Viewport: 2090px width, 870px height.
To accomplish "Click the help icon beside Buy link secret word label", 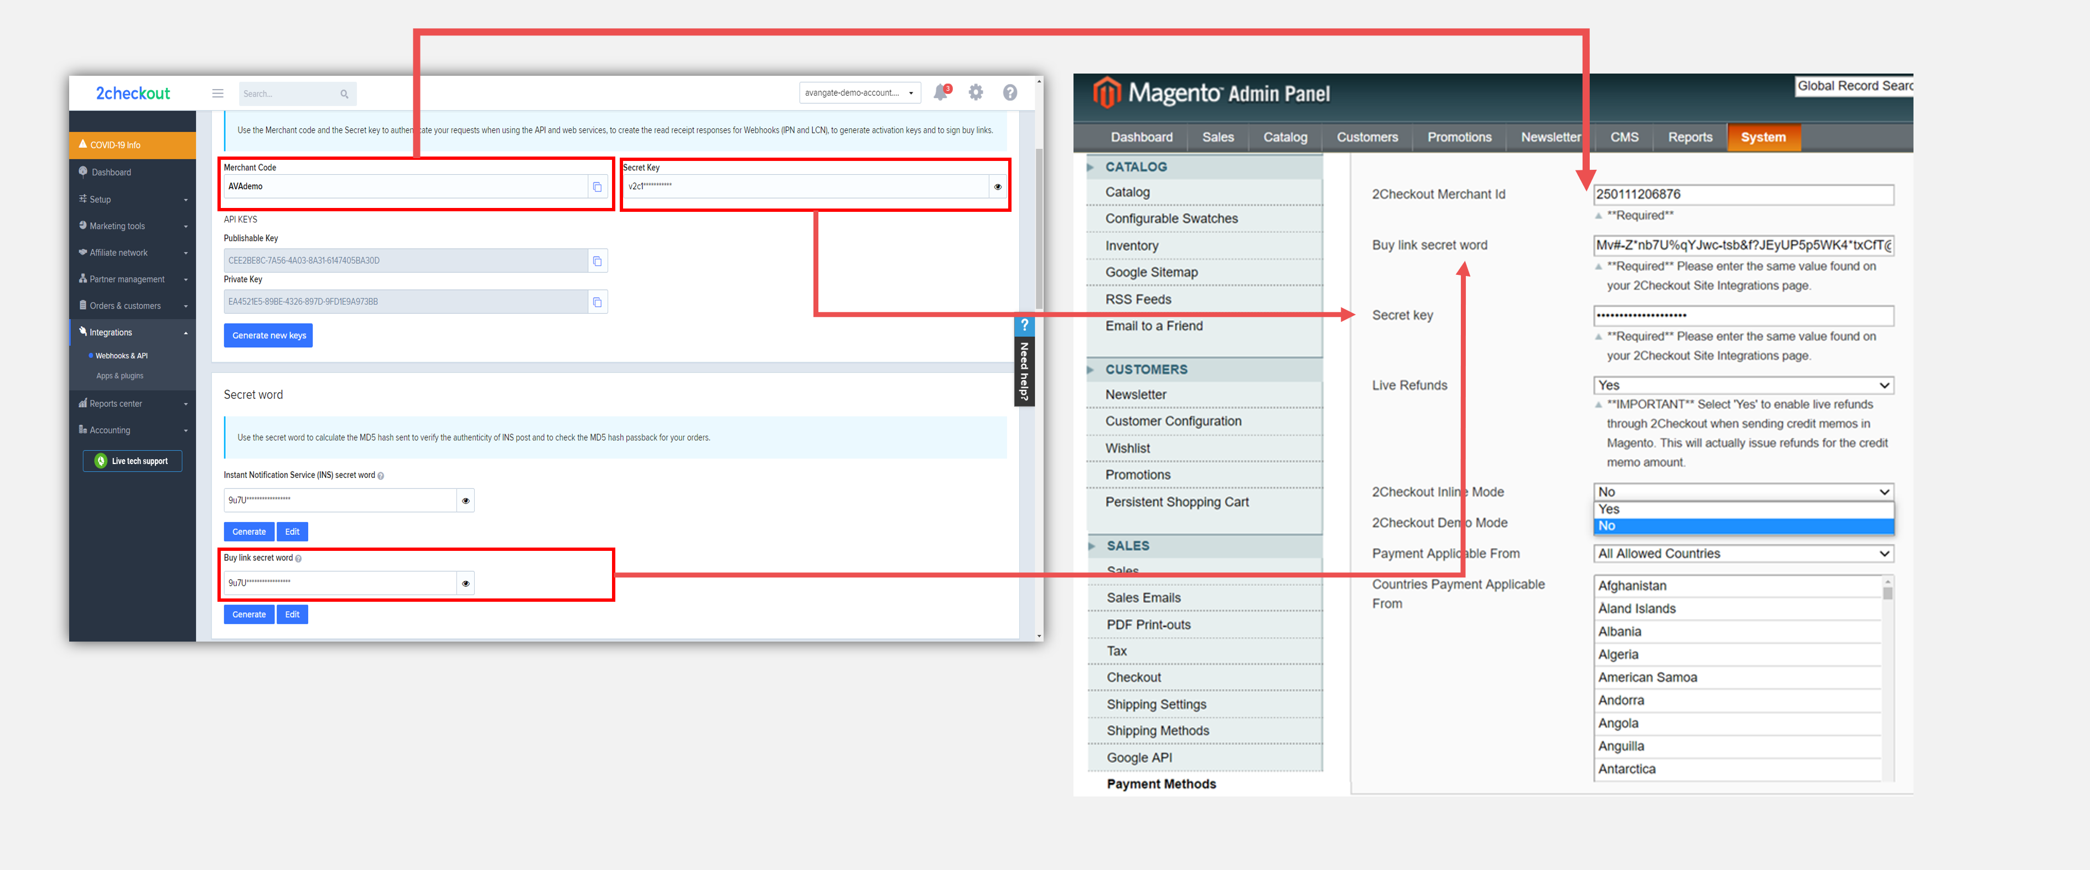I will (299, 559).
